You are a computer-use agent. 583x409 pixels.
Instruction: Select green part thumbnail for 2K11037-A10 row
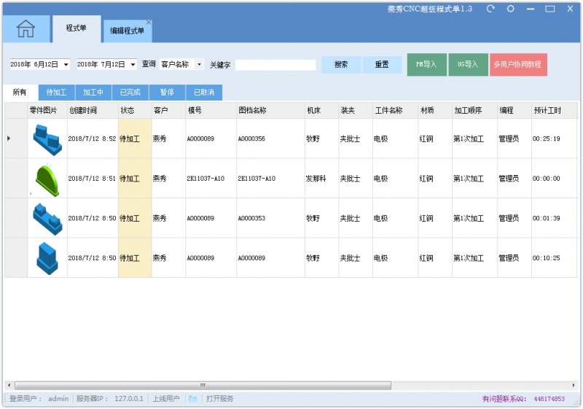pos(47,180)
